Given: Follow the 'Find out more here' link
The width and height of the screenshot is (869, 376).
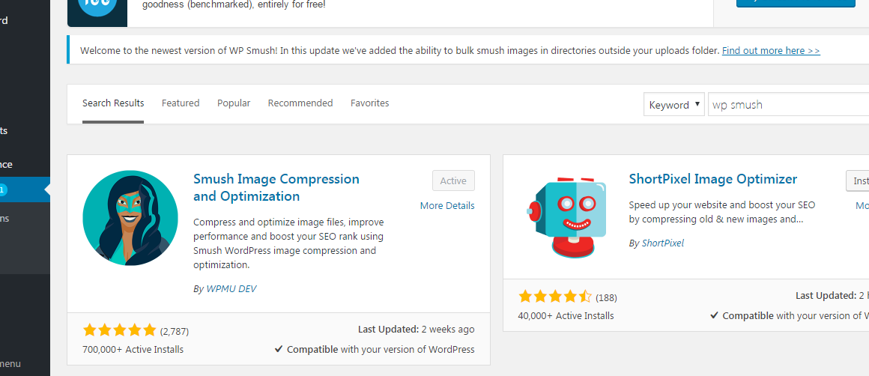Looking at the screenshot, I should [771, 50].
